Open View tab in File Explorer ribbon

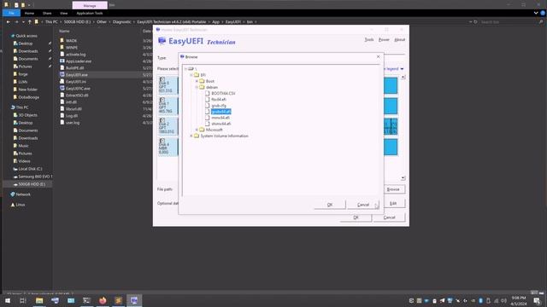64,13
